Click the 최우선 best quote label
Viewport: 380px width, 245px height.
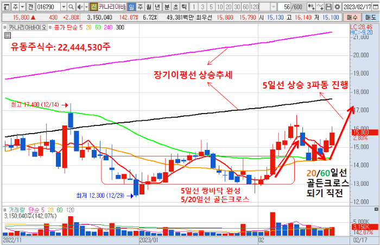[204, 17]
